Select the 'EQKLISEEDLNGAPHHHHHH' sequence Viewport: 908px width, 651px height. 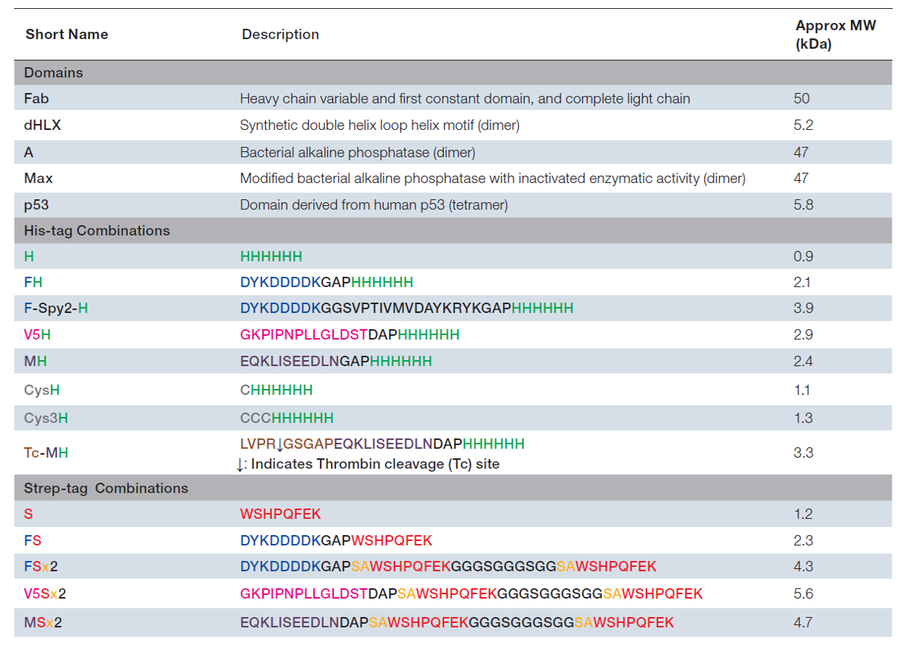336,362
